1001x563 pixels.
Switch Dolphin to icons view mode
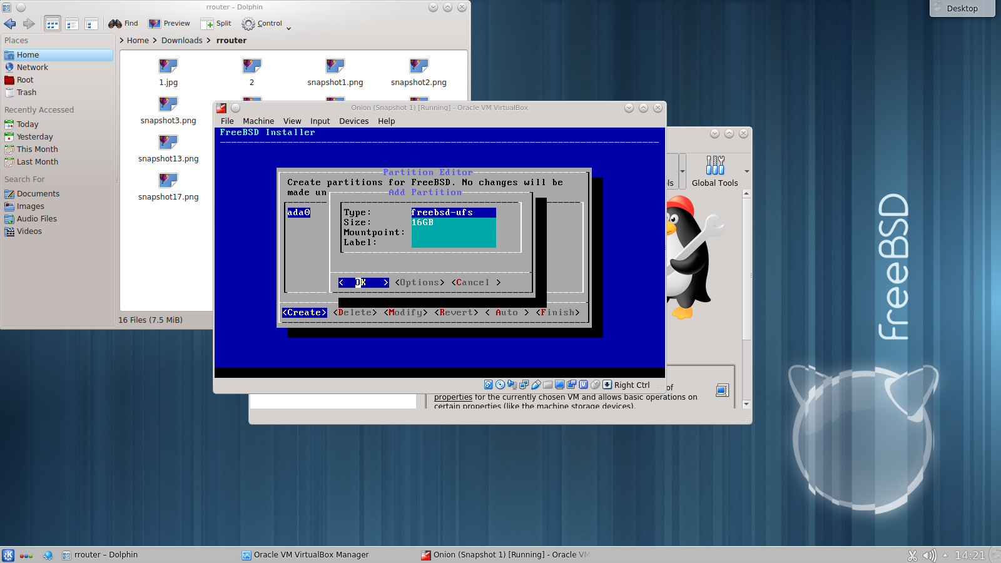[x=53, y=24]
